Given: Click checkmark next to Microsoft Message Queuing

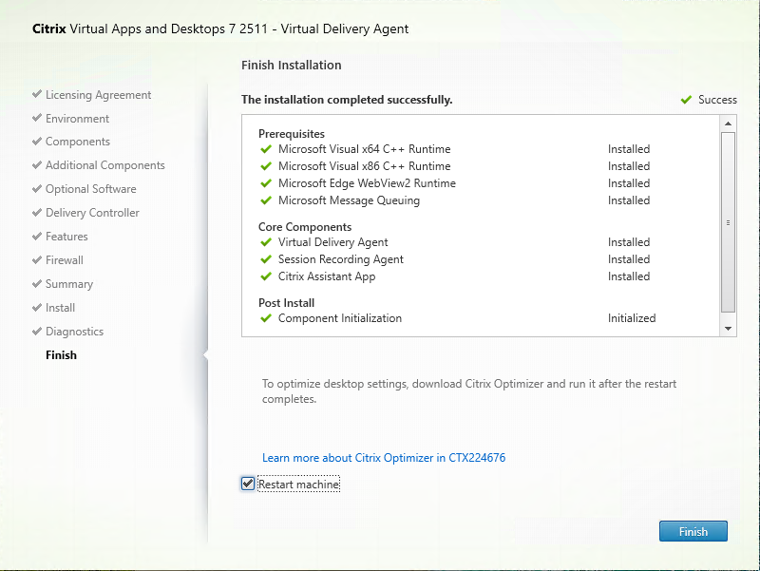Looking at the screenshot, I should (x=266, y=200).
